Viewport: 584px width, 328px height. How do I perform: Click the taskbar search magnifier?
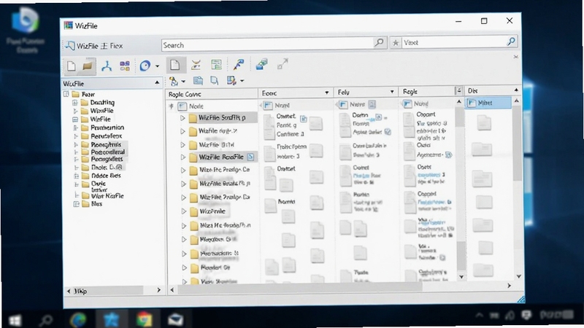point(45,320)
